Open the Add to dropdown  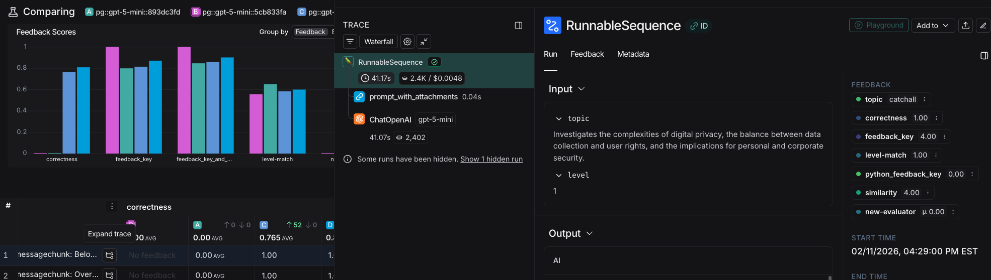933,26
